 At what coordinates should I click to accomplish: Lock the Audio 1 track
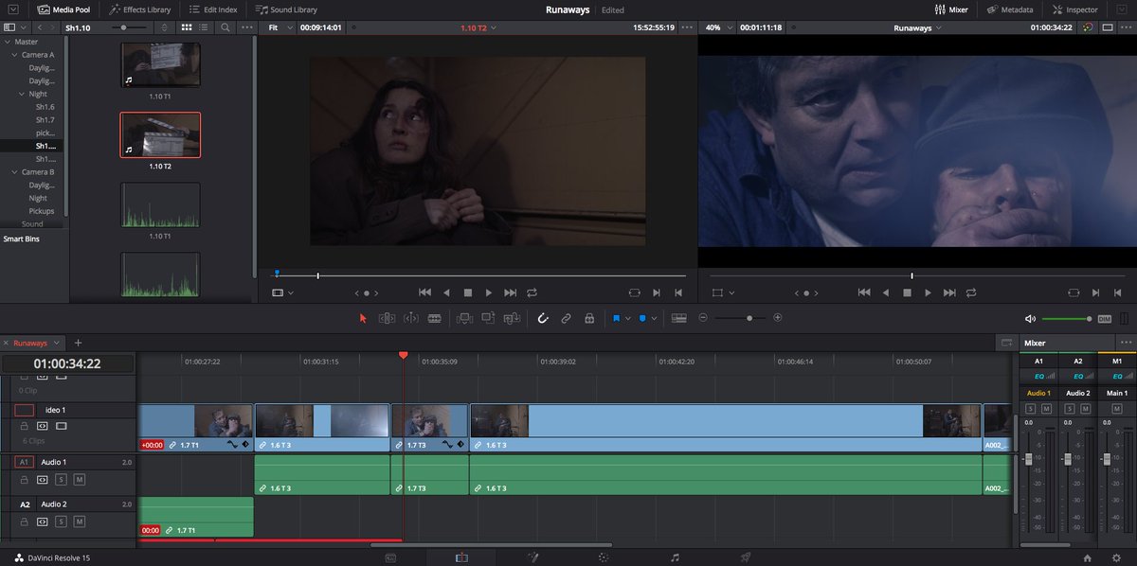(26, 481)
